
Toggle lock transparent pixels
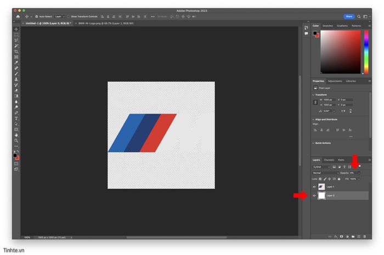(320, 179)
